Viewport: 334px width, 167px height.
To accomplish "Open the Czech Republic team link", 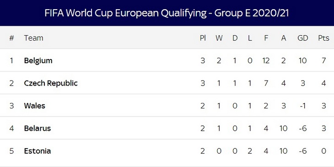I will [x=51, y=83].
